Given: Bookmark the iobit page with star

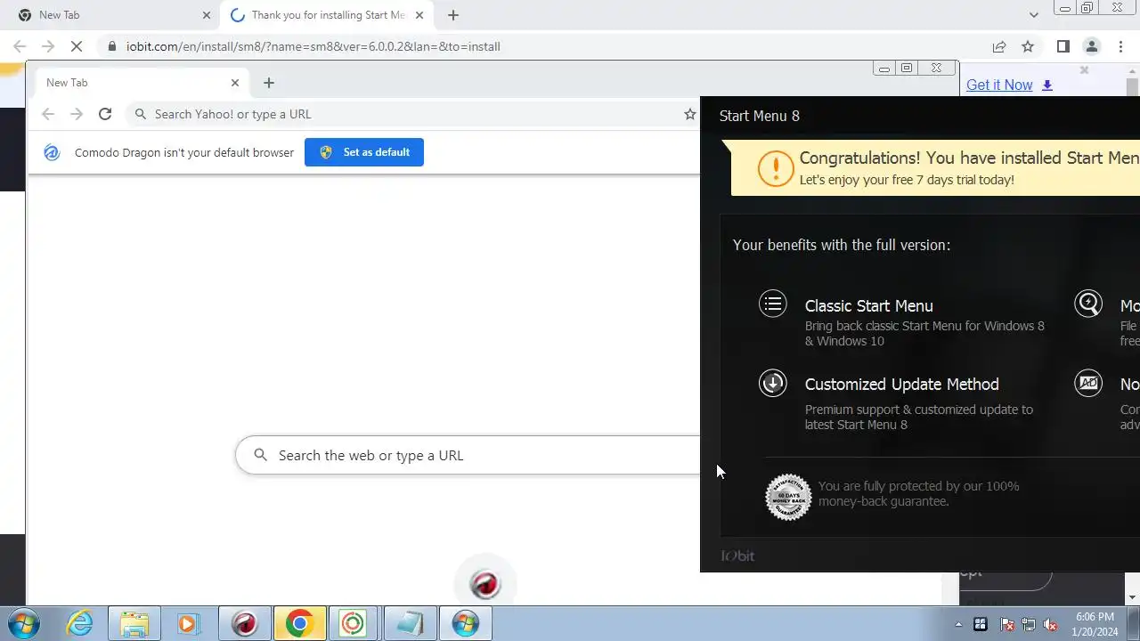Looking at the screenshot, I should [x=1028, y=46].
